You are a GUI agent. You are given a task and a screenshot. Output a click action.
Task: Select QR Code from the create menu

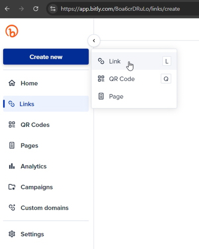point(134,79)
